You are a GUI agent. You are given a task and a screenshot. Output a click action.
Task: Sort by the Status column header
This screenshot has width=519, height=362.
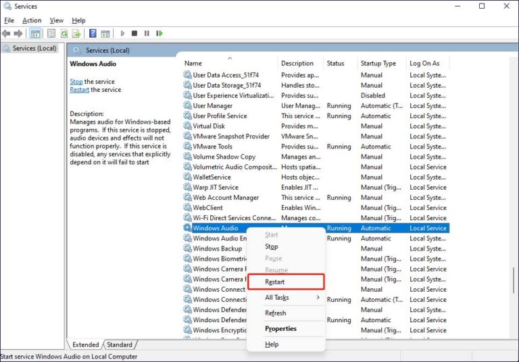pyautogui.click(x=341, y=63)
